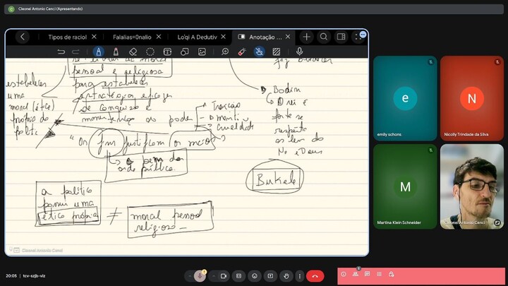Select Martina Klein Schneider tile
The image size is (508, 286).
pyautogui.click(x=405, y=186)
